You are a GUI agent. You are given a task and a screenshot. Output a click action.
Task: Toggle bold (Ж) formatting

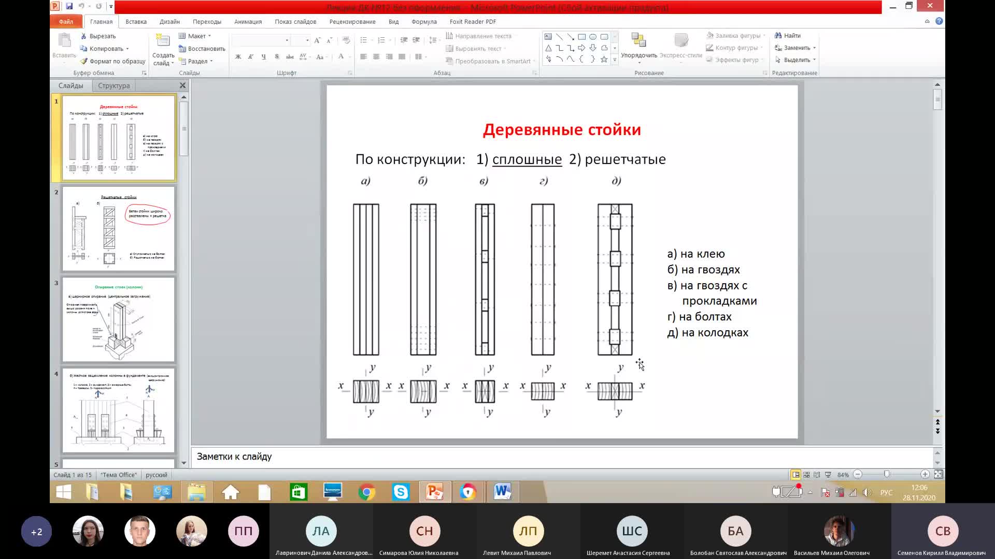(238, 57)
